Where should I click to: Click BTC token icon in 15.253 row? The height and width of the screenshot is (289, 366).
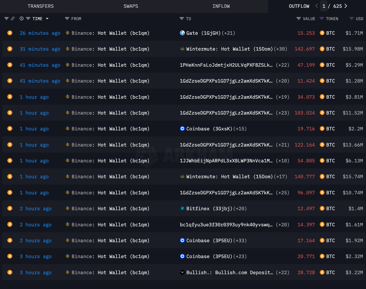pos(322,33)
